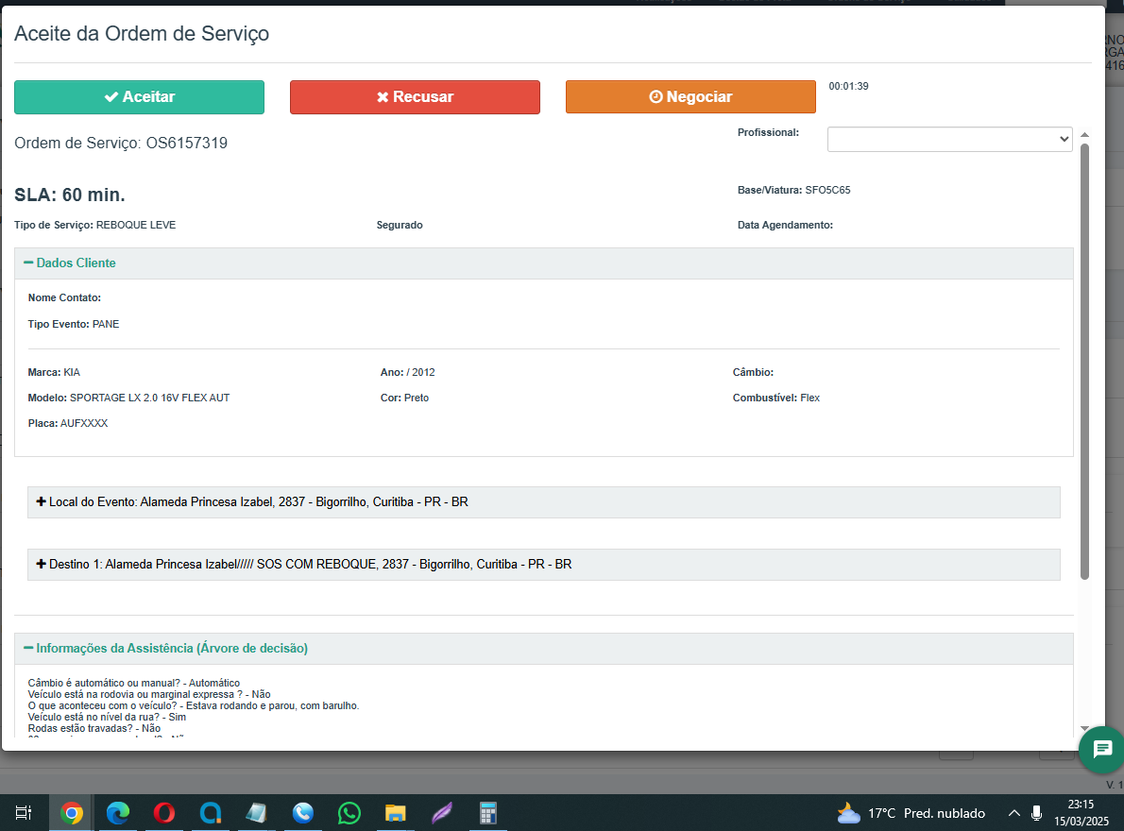Collapse Informações da Assistência section
1124x831 pixels.
[x=166, y=649]
